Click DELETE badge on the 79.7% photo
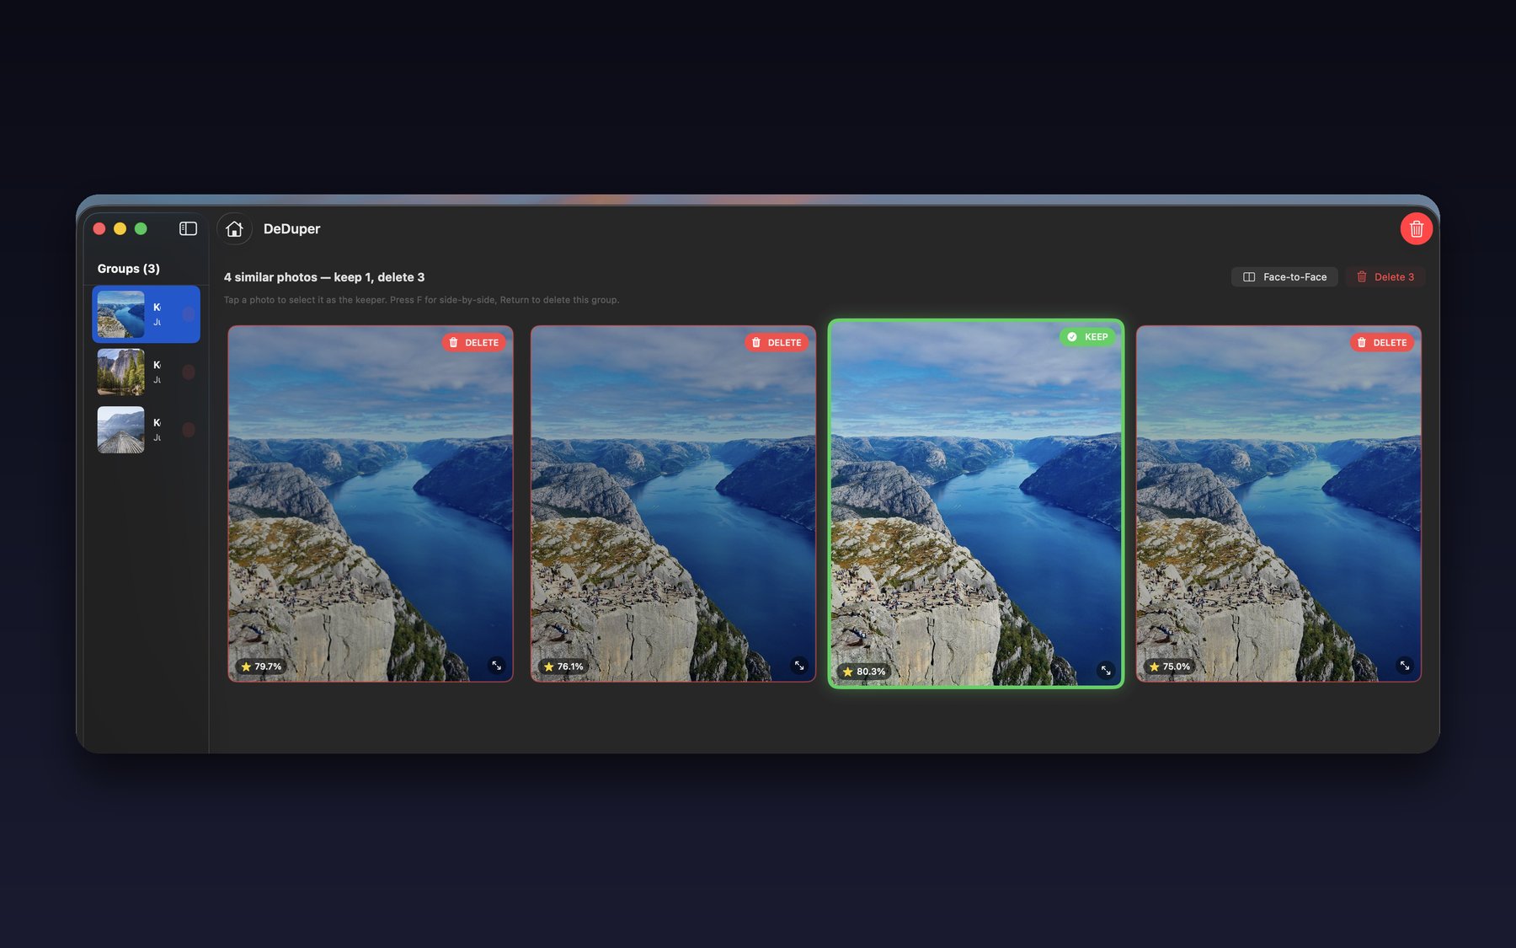The image size is (1516, 948). point(473,342)
